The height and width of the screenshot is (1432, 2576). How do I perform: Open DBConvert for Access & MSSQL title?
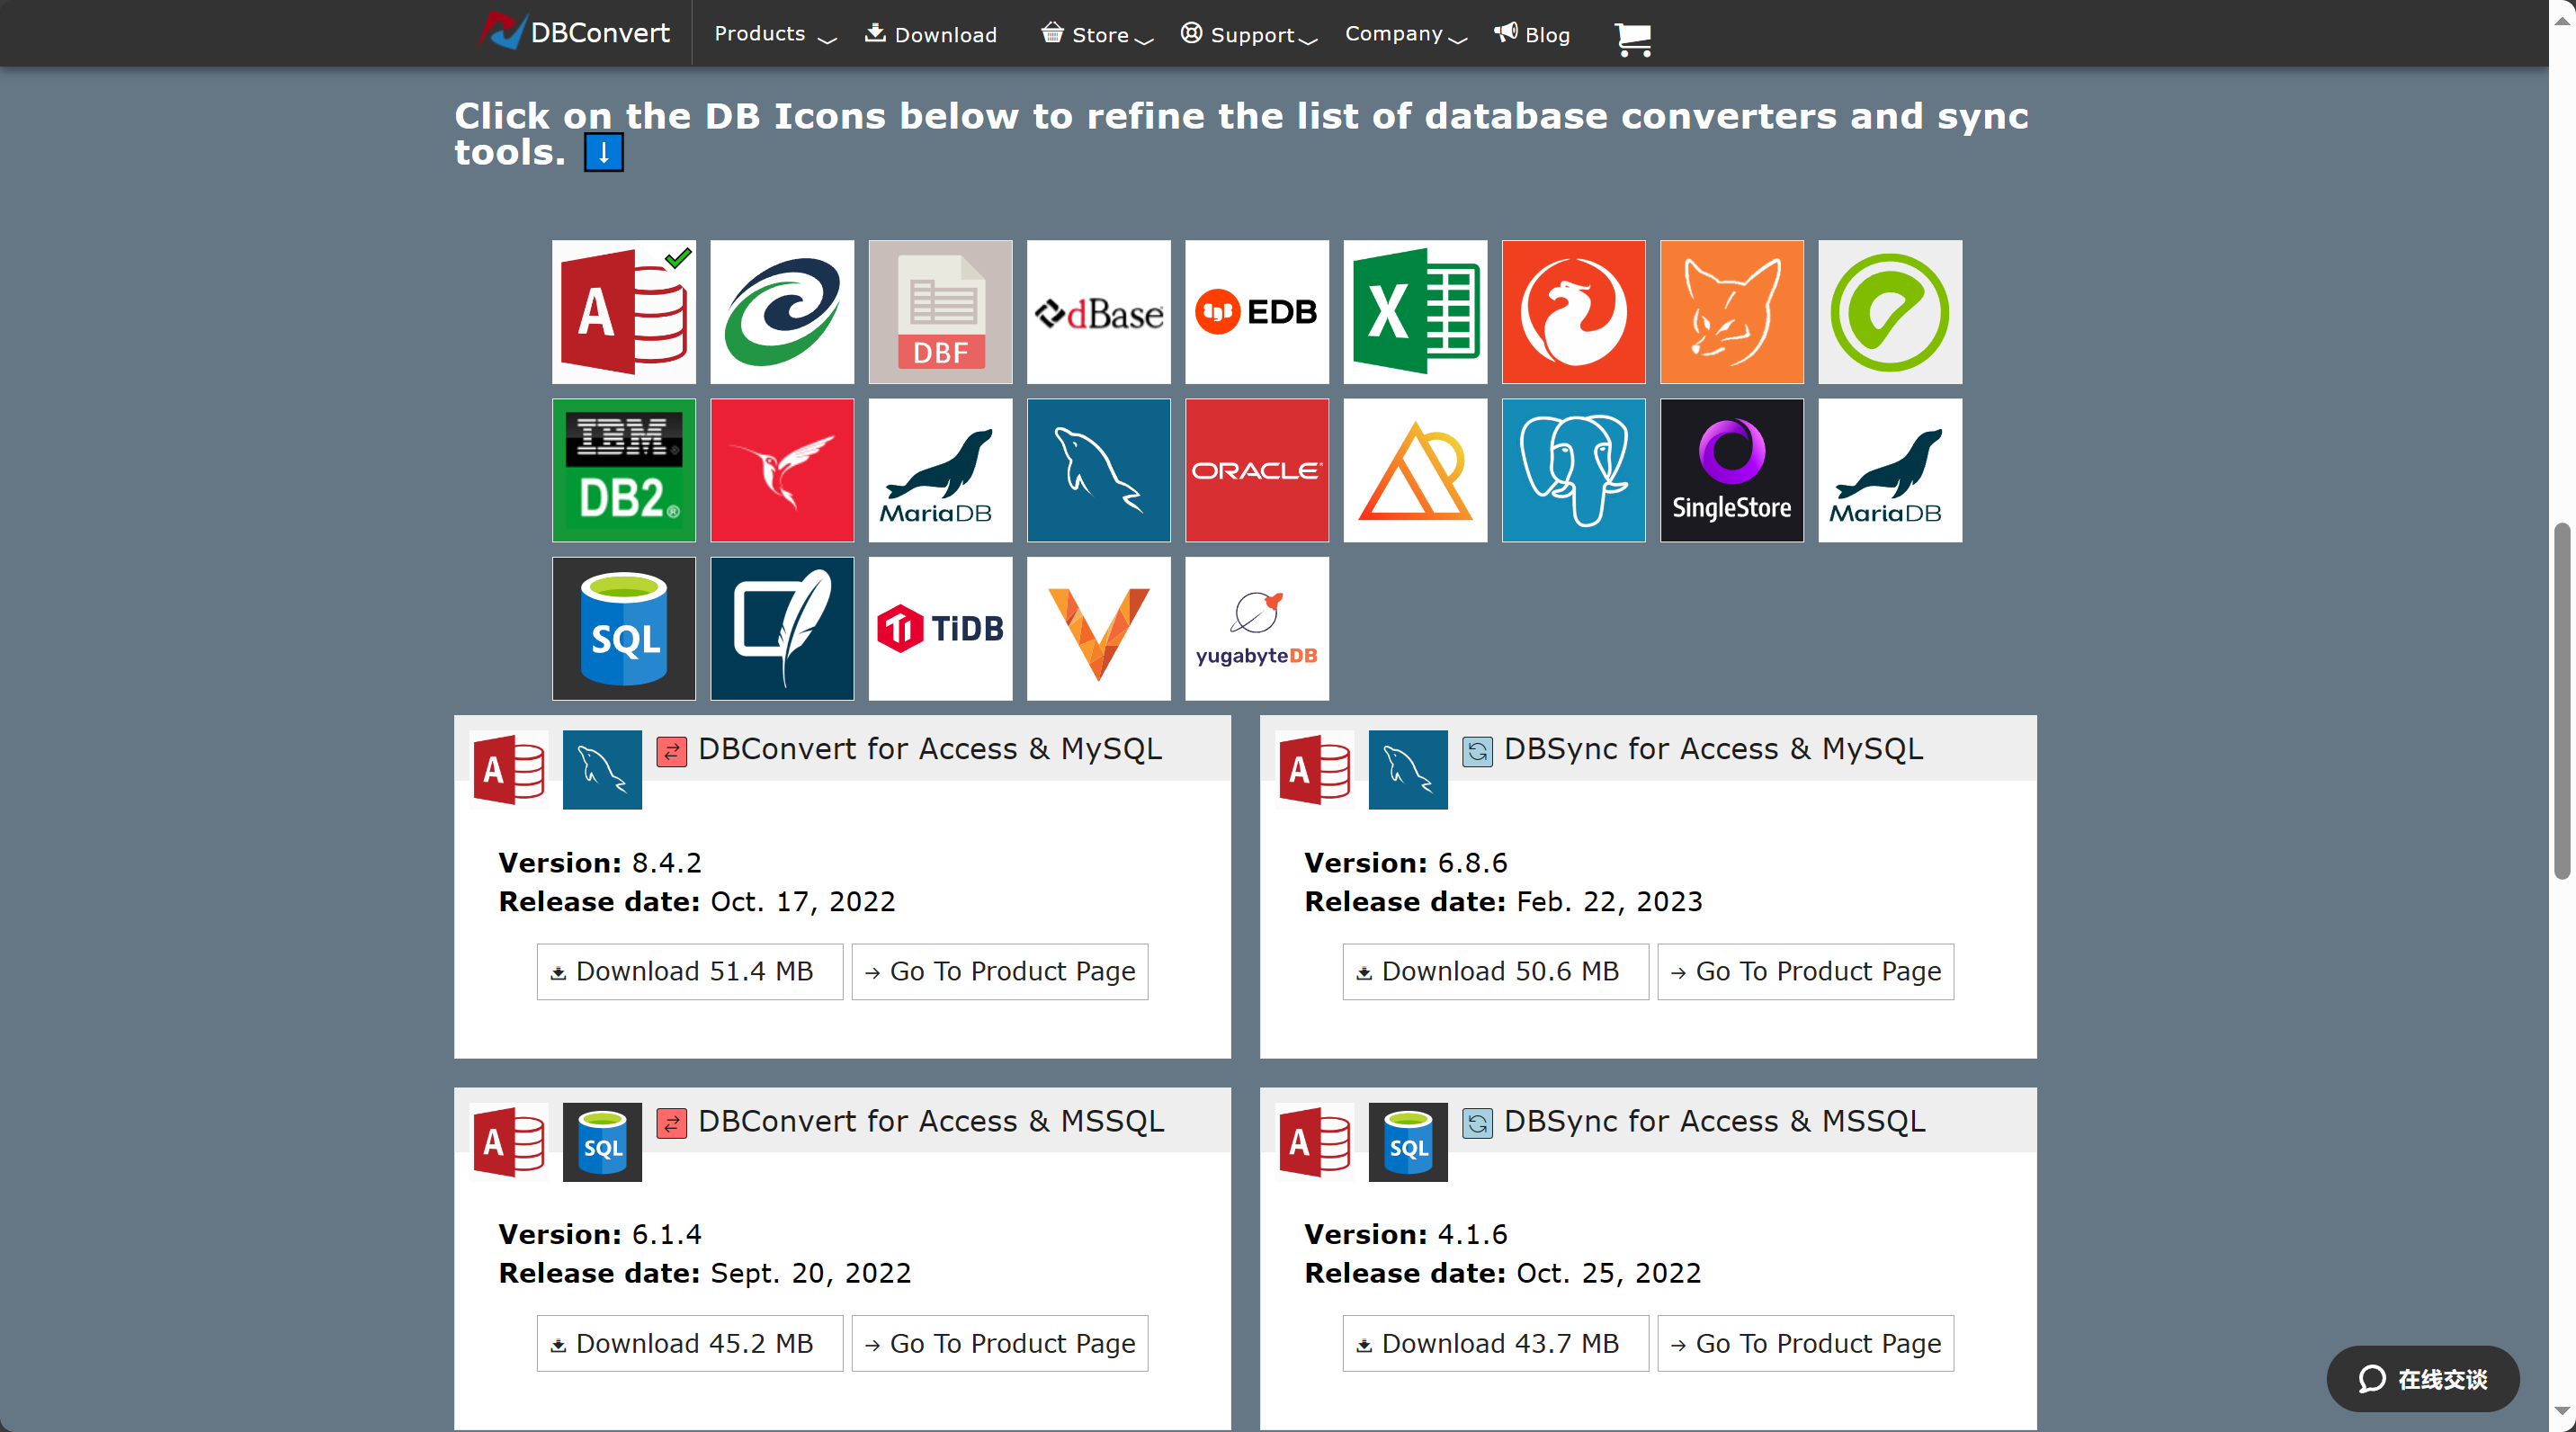[931, 1121]
